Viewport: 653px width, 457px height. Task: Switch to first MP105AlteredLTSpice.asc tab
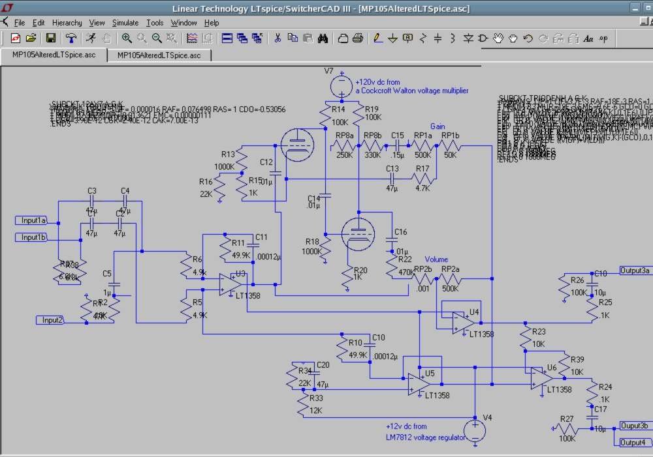[x=54, y=55]
